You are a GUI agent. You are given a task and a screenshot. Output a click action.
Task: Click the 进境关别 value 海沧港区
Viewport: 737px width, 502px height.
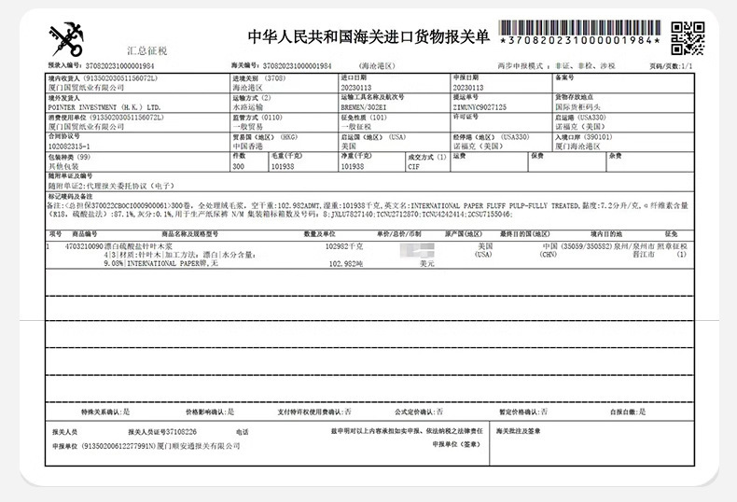pos(248,88)
